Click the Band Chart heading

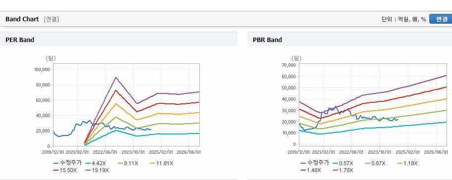(x=22, y=19)
